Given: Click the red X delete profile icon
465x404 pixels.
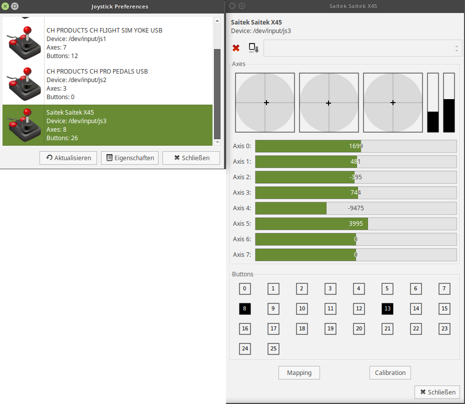Looking at the screenshot, I should coord(236,48).
